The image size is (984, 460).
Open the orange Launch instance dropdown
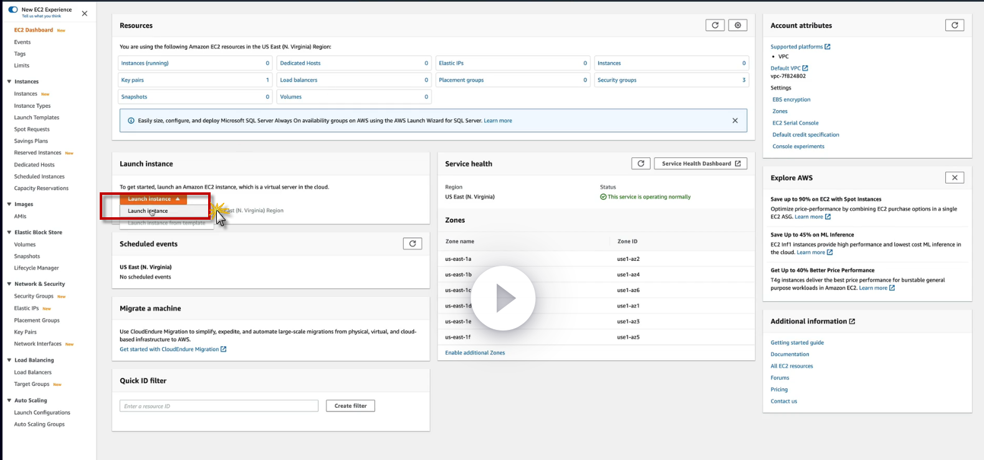(153, 199)
